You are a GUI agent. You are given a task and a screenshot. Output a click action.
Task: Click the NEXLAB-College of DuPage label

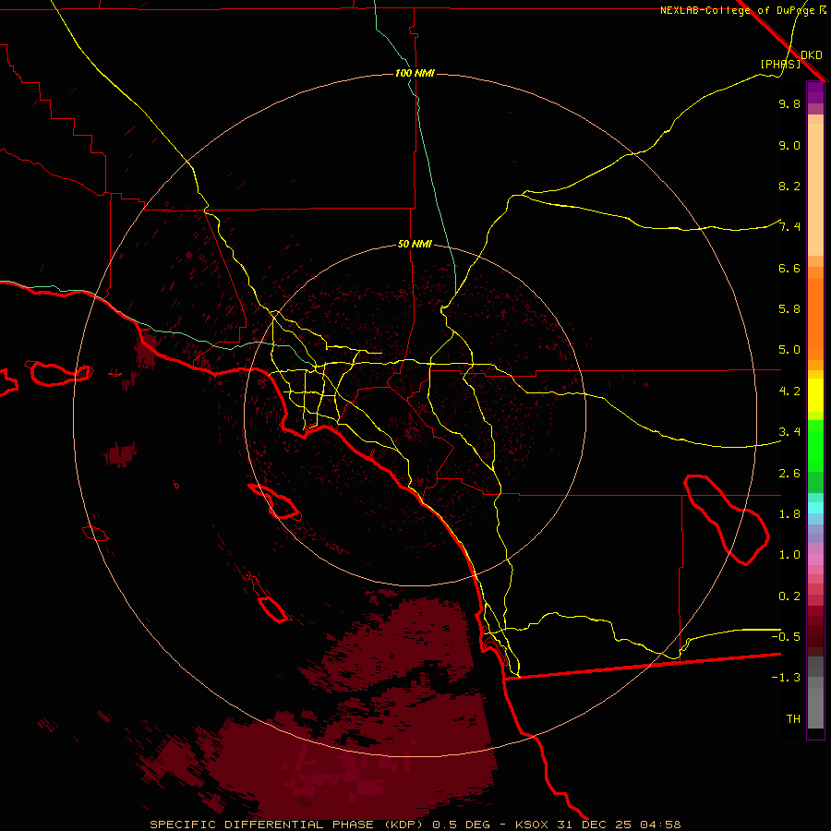(738, 10)
